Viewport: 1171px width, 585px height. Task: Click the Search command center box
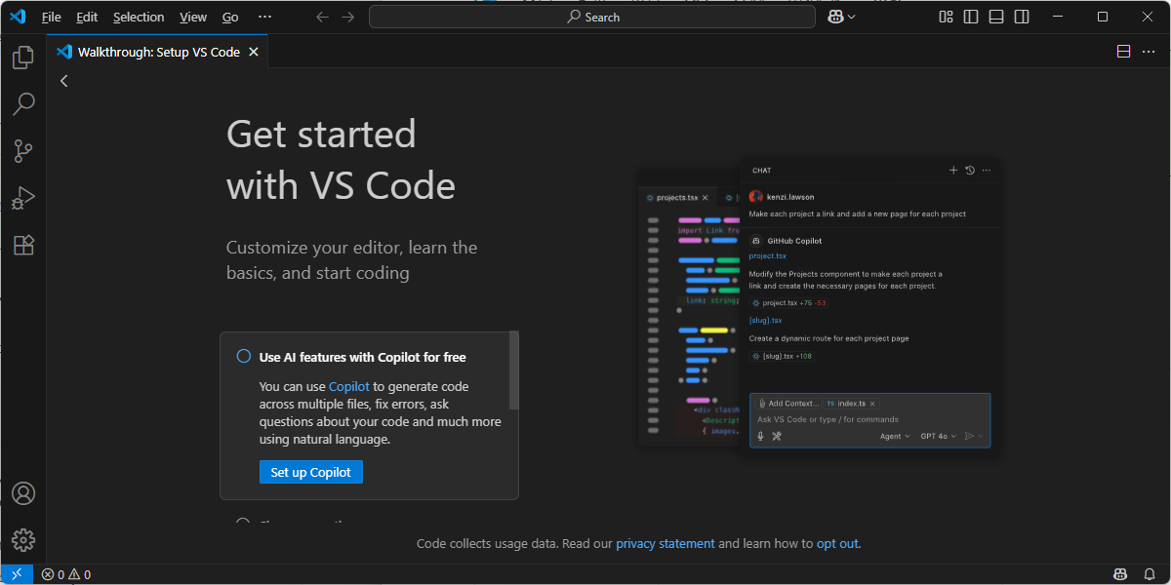(592, 17)
